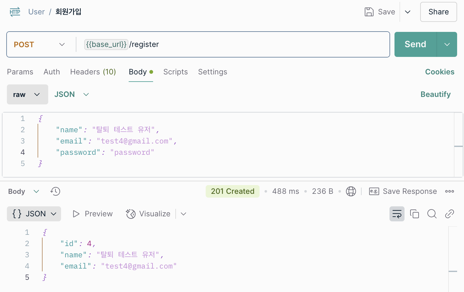Send the POST request
The height and width of the screenshot is (292, 464).
point(415,44)
